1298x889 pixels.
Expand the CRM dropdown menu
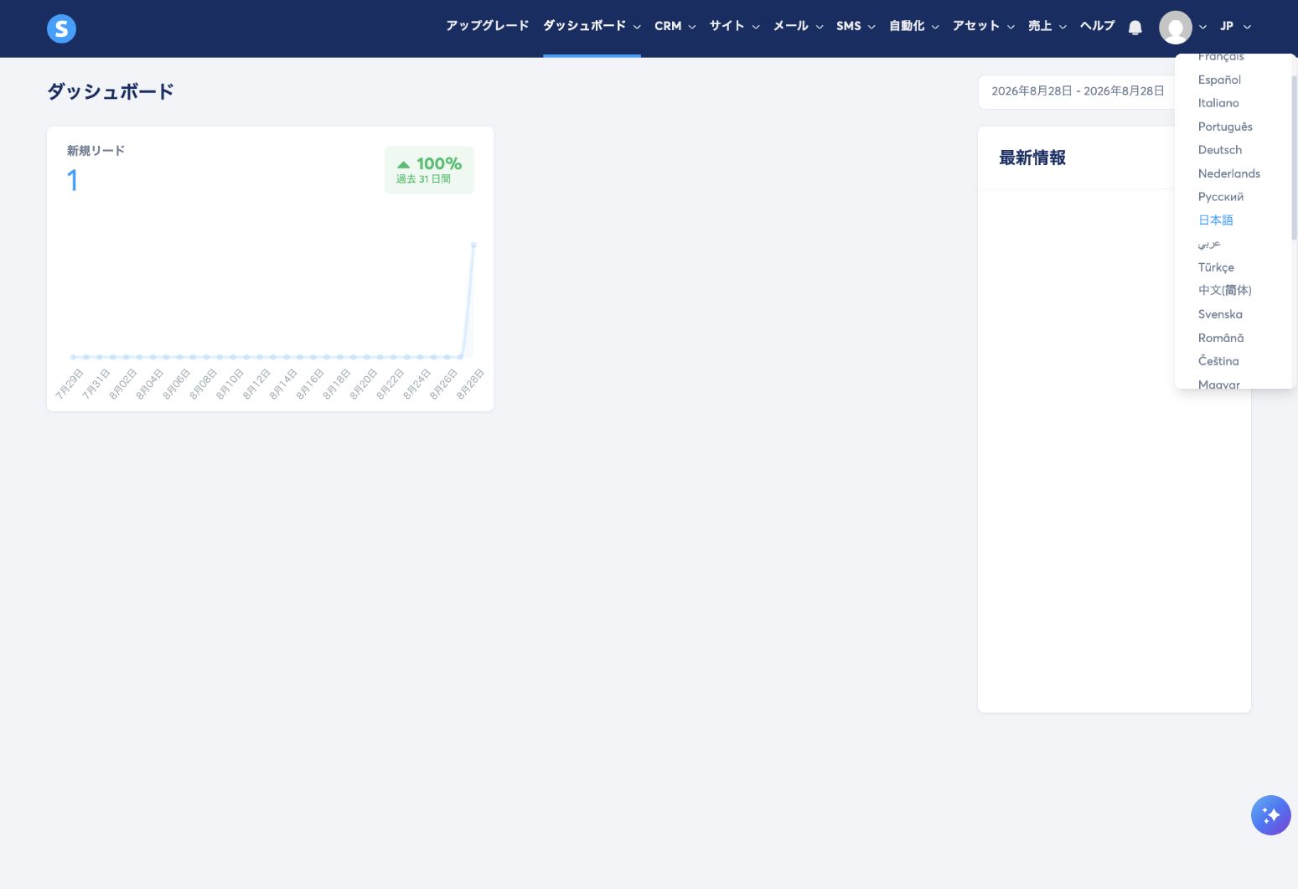point(675,26)
